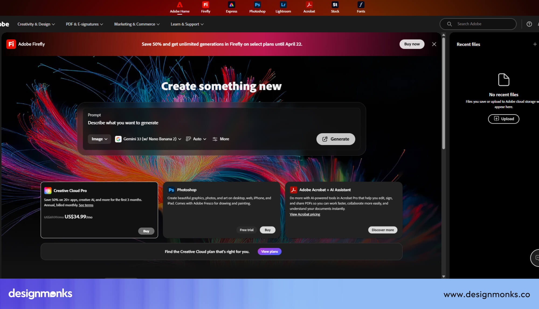The width and height of the screenshot is (539, 309).
Task: Expand the Creativity & Design menu
Action: coord(36,24)
